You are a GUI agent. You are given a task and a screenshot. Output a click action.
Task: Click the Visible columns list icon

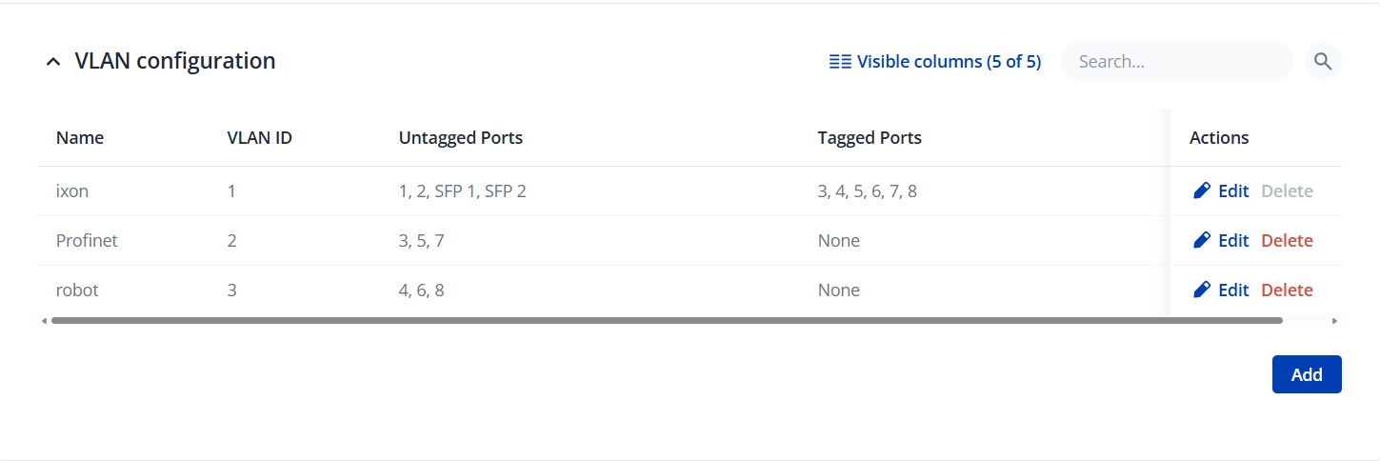(x=840, y=62)
